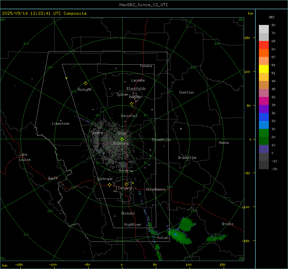288x269 pixels.
Task: Click the yellow diamond marker below Cochrane
Action: point(109,185)
